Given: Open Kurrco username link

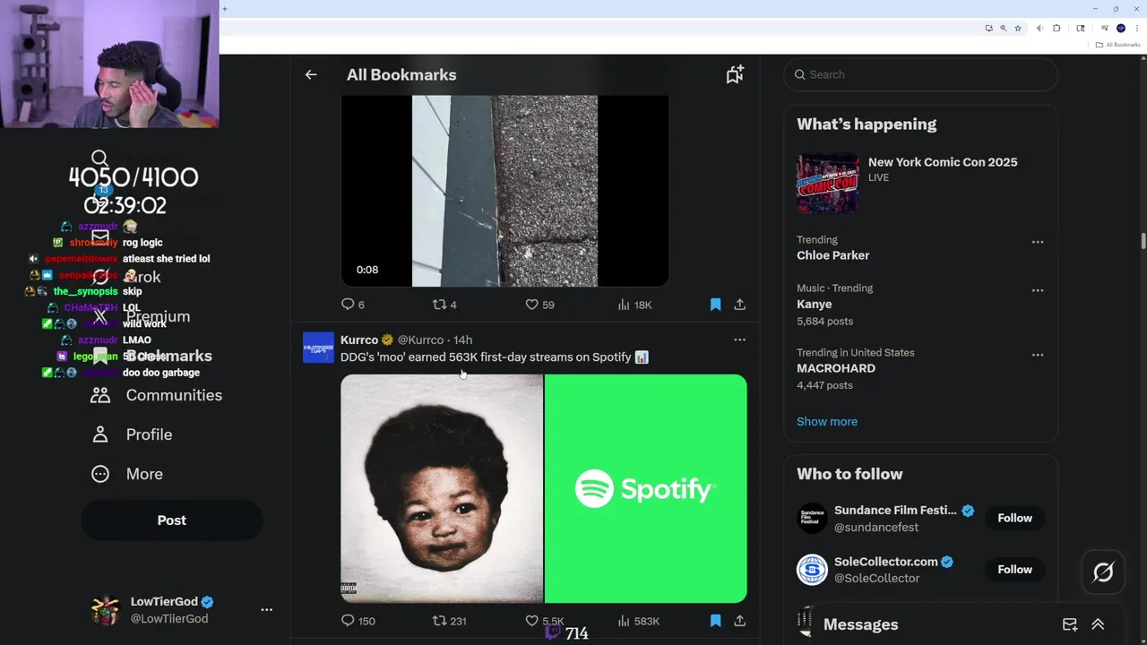Looking at the screenshot, I should tap(420, 340).
